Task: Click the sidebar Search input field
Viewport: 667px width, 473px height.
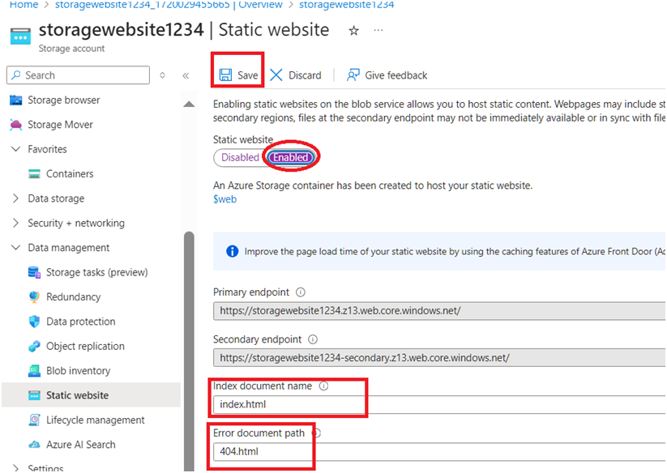Action: click(79, 75)
